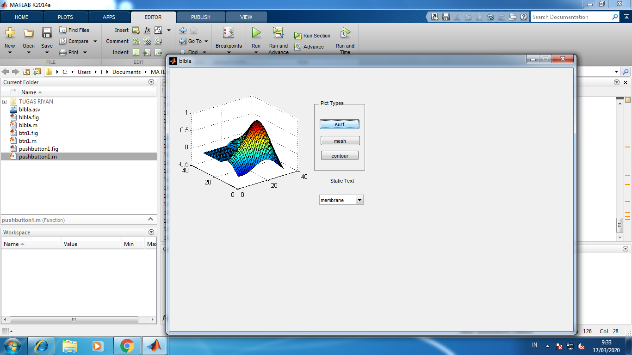Open the membrane selection dropdown
The width and height of the screenshot is (632, 355).
[360, 200]
